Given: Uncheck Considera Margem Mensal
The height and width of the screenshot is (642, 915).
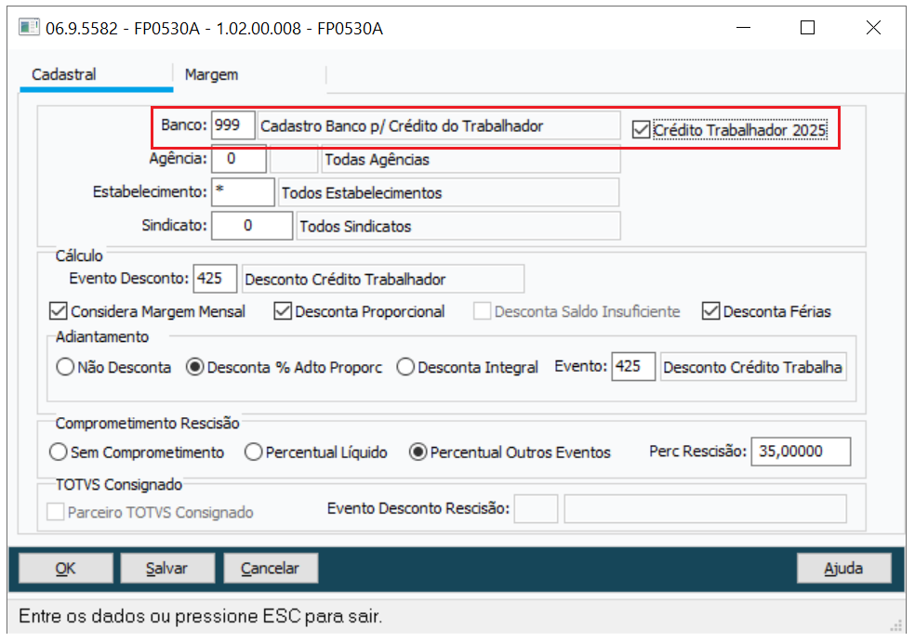Looking at the screenshot, I should [59, 311].
